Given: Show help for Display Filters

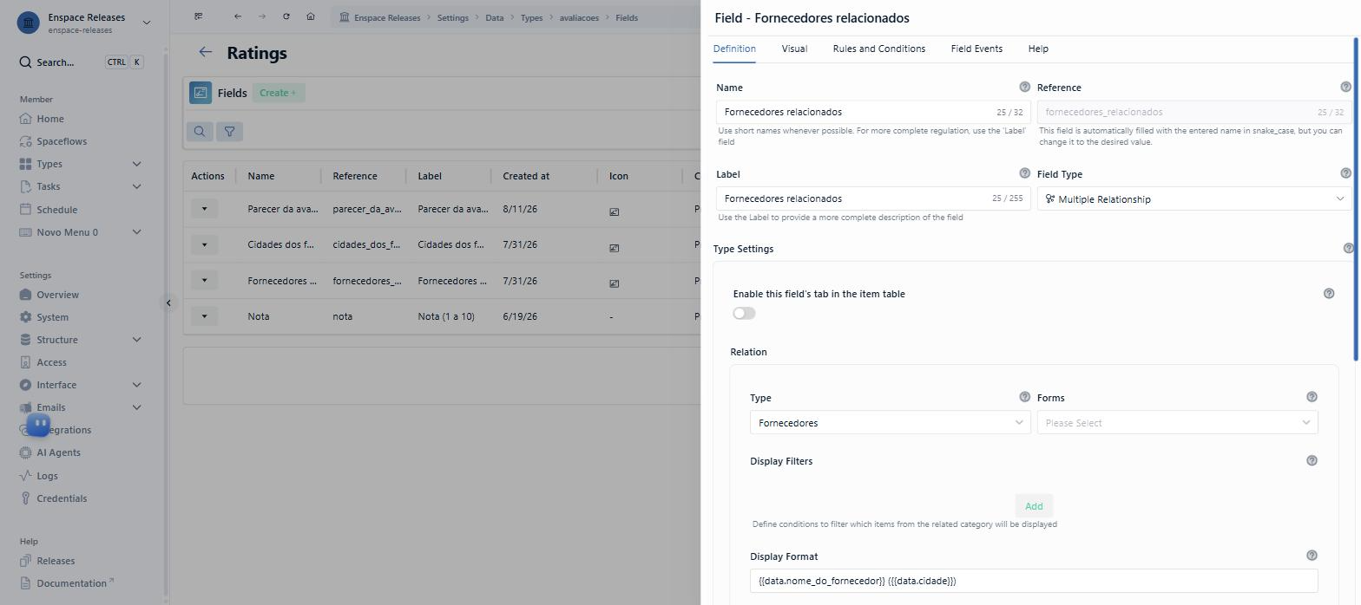Looking at the screenshot, I should 1312,460.
